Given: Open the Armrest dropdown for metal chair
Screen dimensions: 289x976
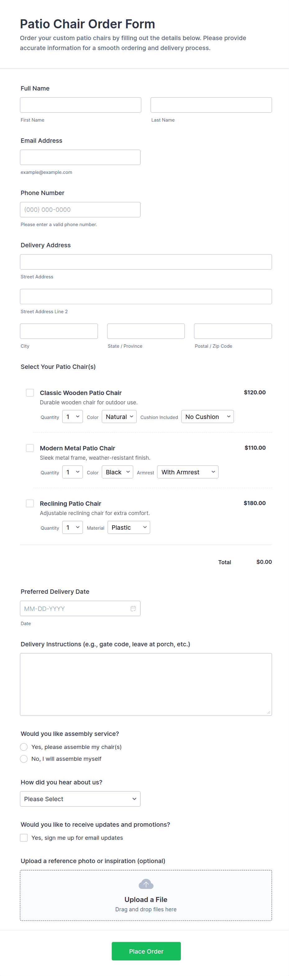Looking at the screenshot, I should tap(187, 472).
